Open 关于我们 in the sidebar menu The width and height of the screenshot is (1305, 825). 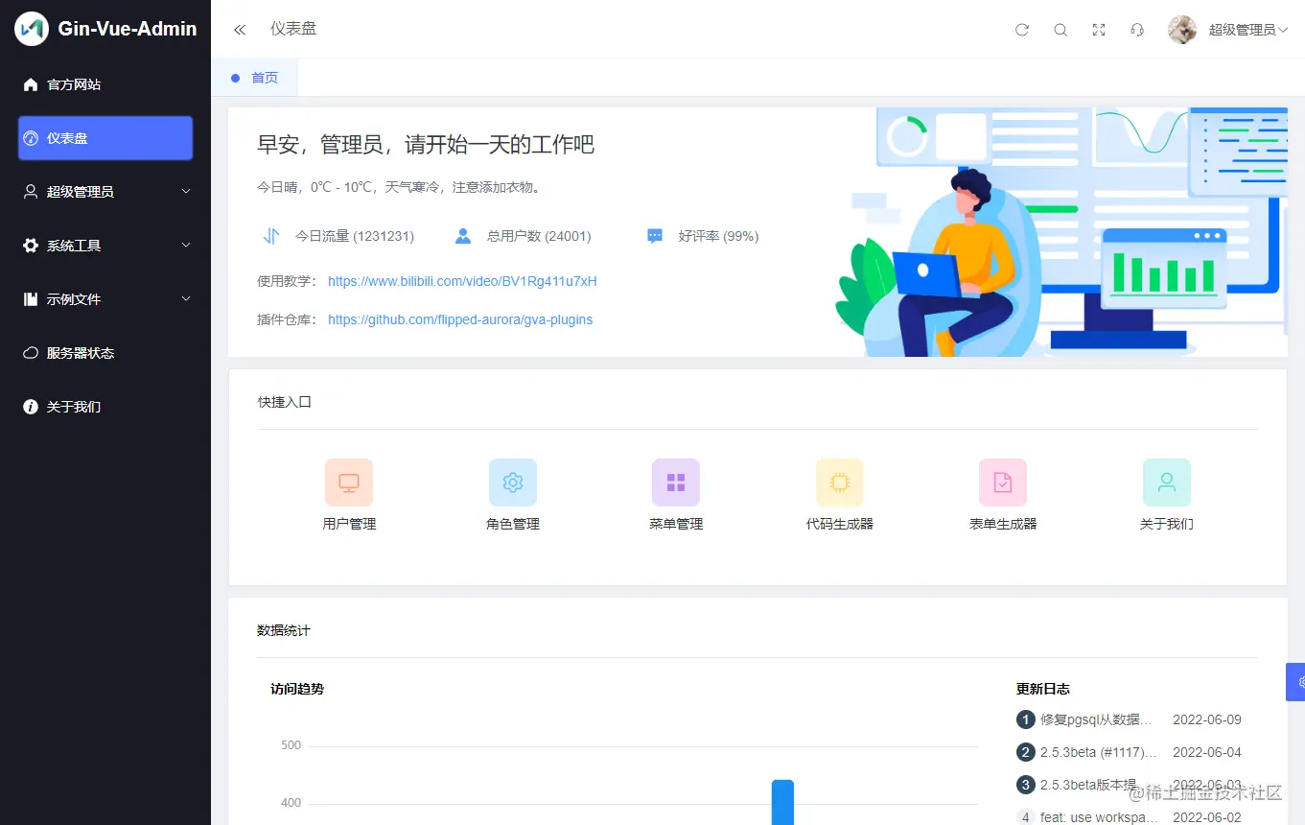(105, 407)
